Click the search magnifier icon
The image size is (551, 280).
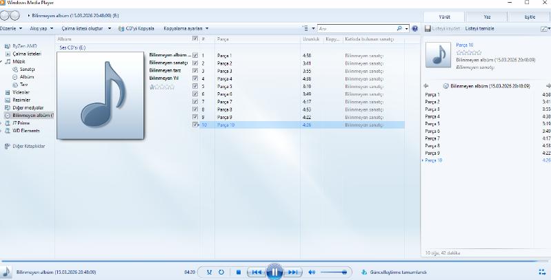pyautogui.click(x=399, y=28)
